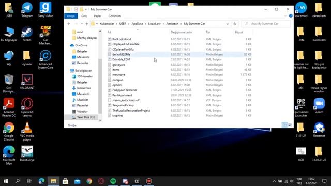The width and height of the screenshot is (331, 186).
Task: Open Microsoft Store from the taskbar
Action: click(x=65, y=181)
